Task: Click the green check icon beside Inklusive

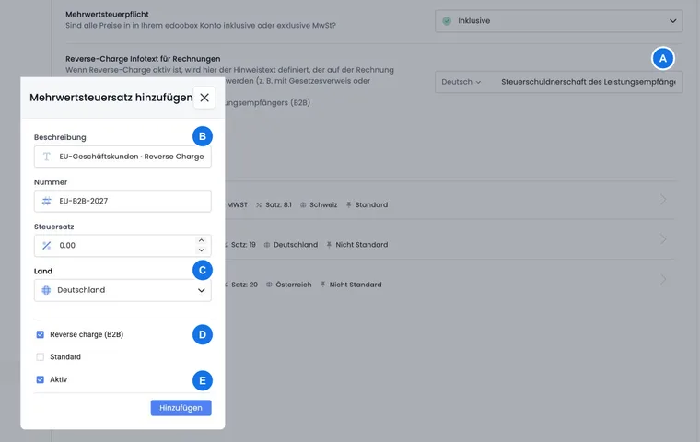Action: tap(447, 21)
